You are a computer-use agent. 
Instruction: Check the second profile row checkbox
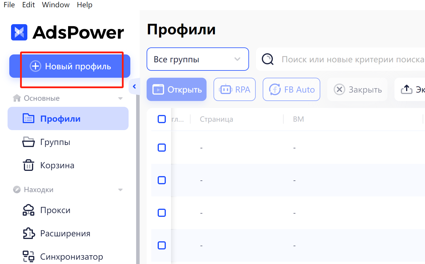(x=162, y=180)
